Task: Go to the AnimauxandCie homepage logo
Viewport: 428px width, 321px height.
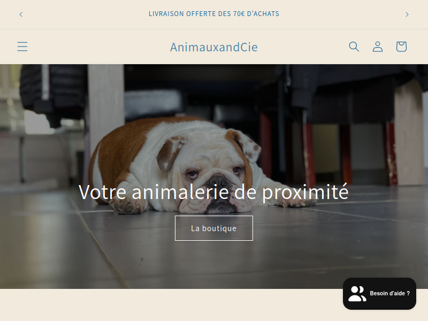Action: (x=213, y=47)
